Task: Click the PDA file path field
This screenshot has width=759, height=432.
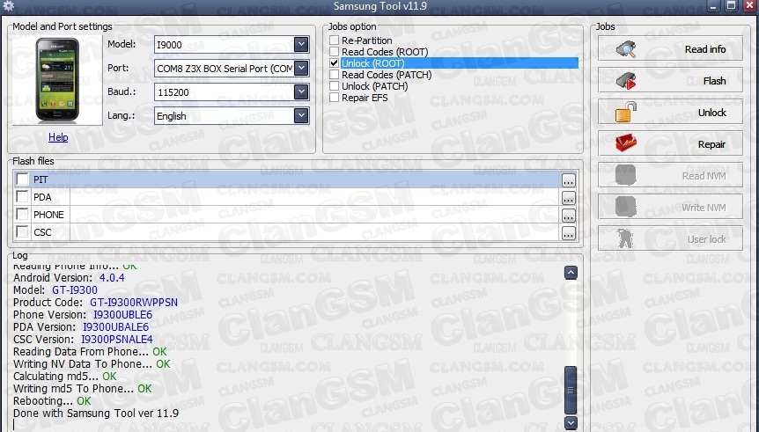Action: pos(315,197)
